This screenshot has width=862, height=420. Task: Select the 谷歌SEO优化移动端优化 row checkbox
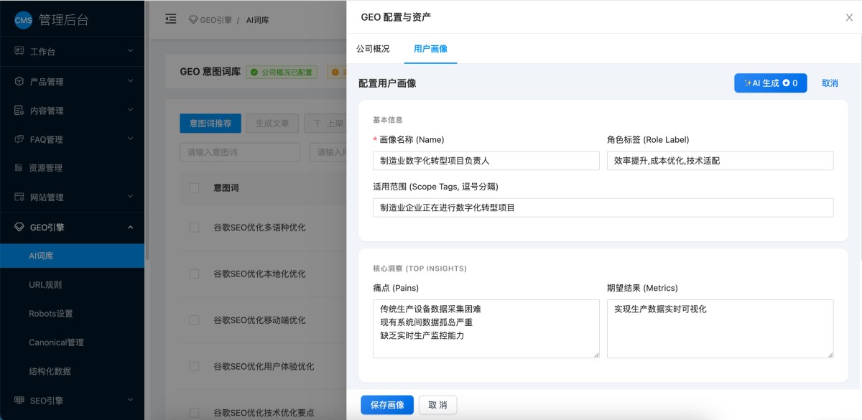(194, 320)
